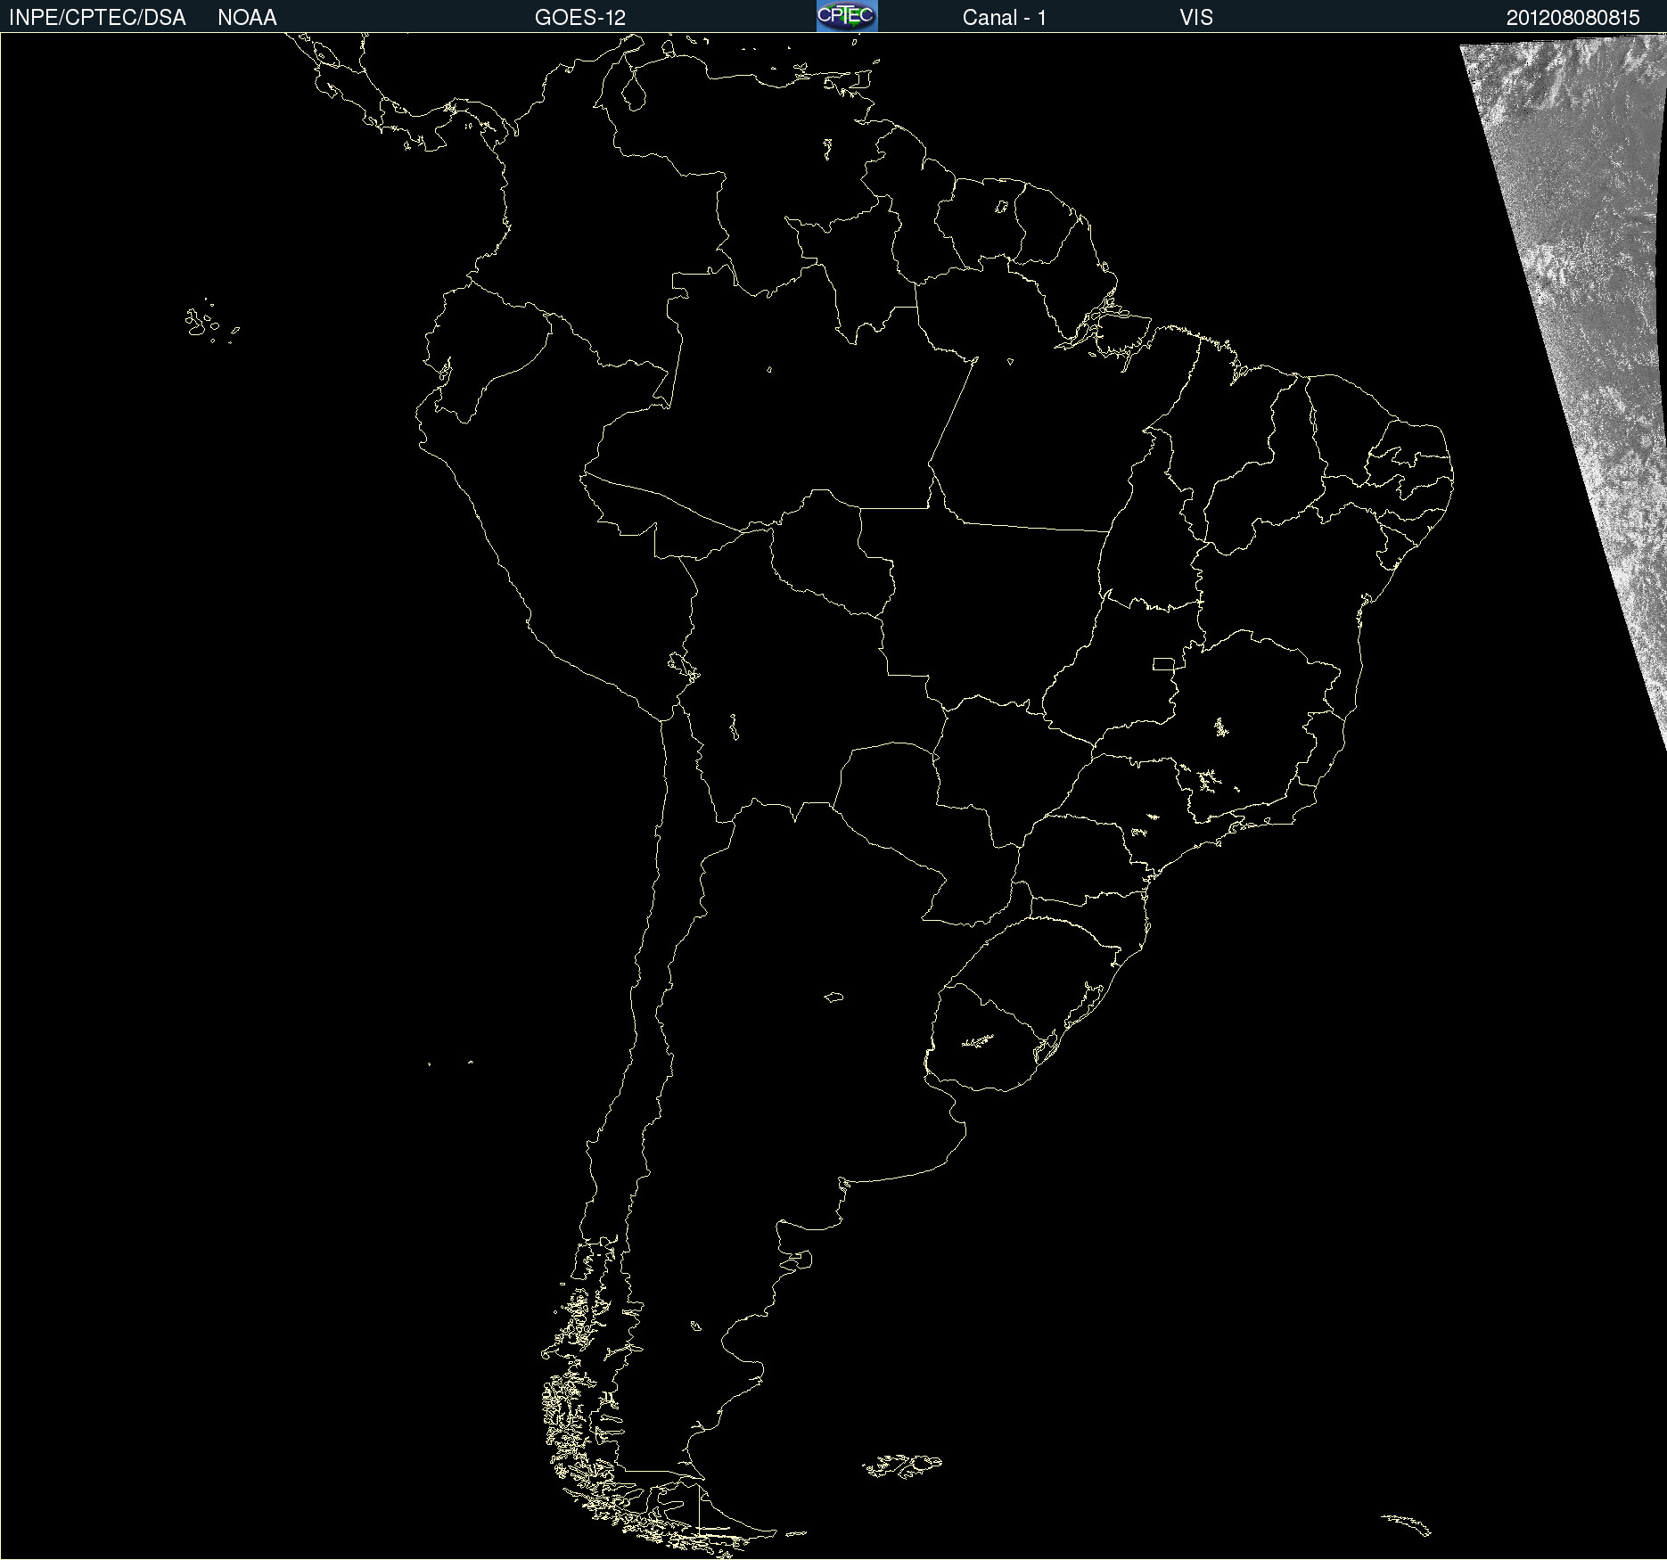Click the GOES-12 satellite label

pos(580,18)
